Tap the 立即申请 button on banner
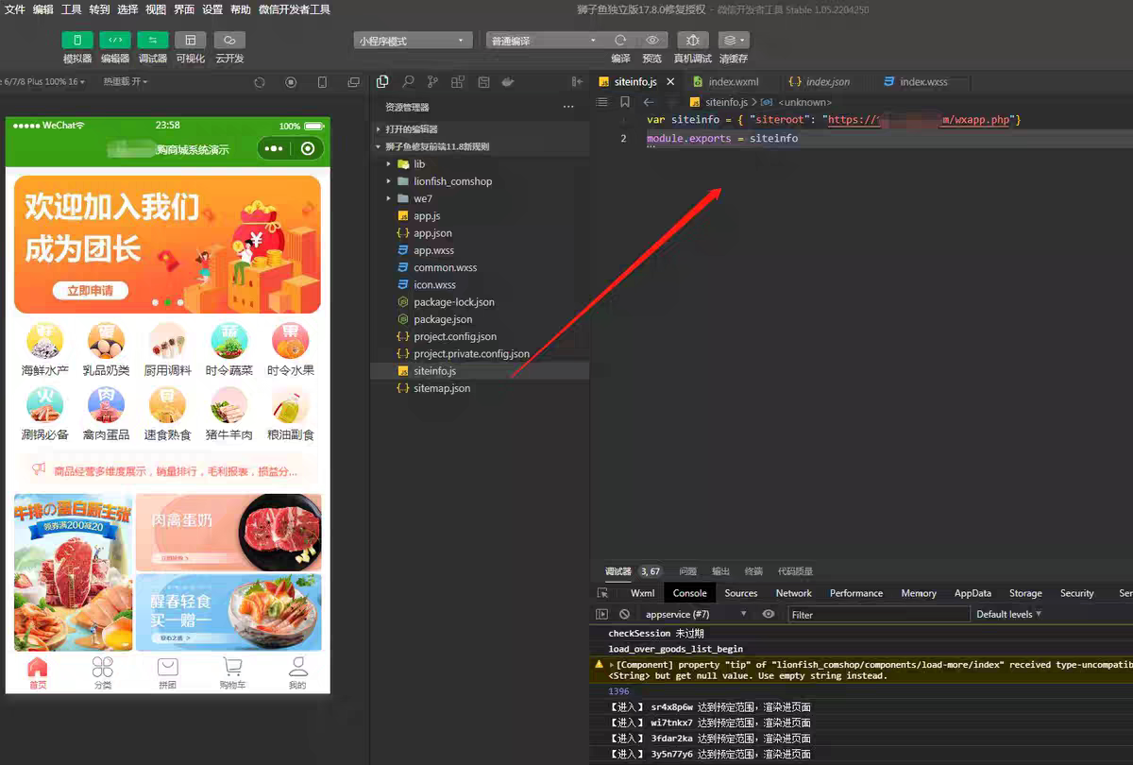 (x=90, y=291)
